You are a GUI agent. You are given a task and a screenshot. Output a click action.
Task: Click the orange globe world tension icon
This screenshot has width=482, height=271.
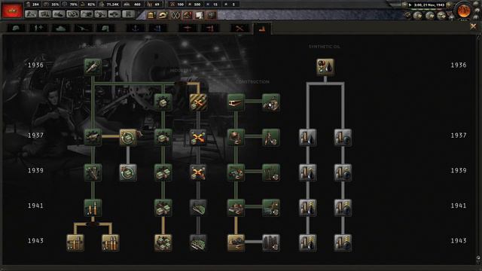(x=464, y=11)
